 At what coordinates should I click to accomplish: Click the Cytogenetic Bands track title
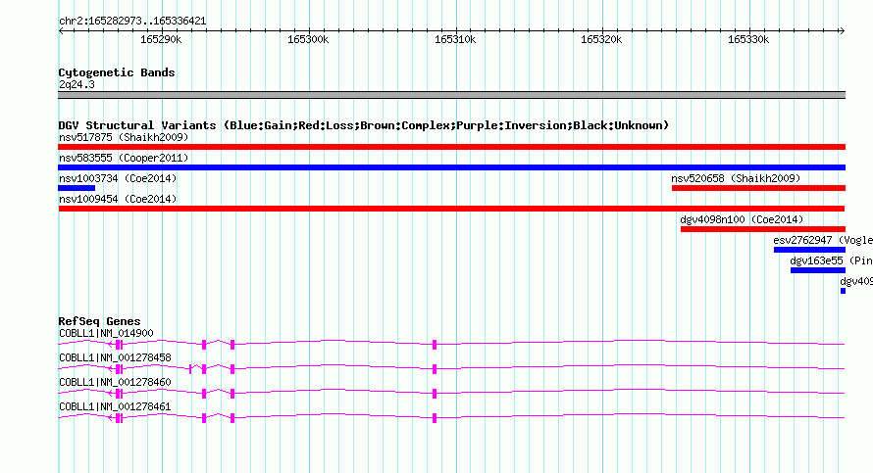click(x=117, y=72)
